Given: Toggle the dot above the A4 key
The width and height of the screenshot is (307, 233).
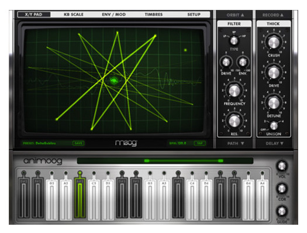Looking at the screenshot, I should pyautogui.click(x=263, y=173).
